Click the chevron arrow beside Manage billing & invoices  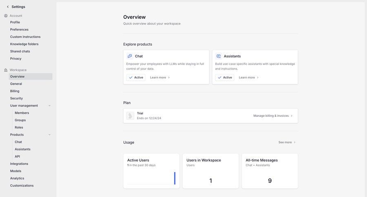tap(292, 116)
